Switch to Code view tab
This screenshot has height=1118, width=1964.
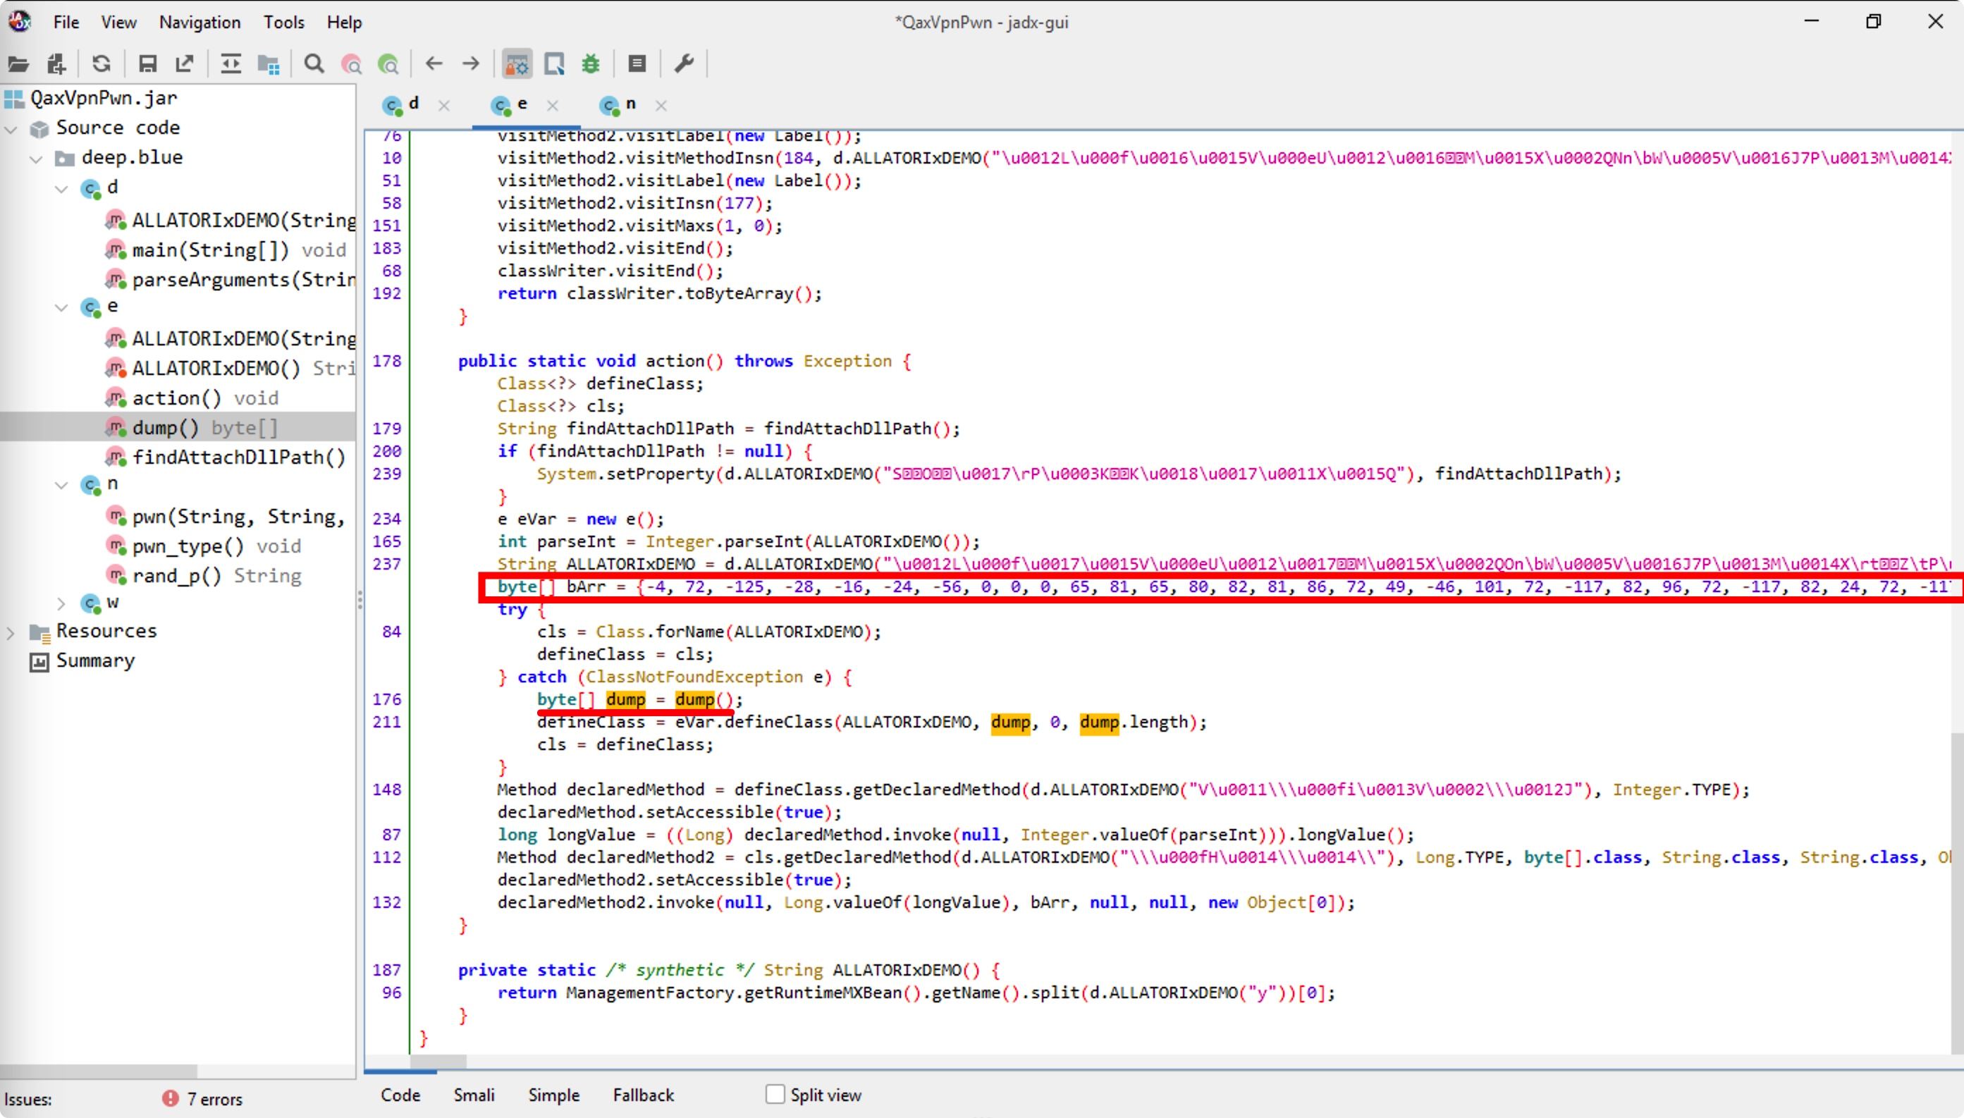click(400, 1095)
